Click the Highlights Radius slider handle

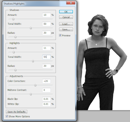coord(15,70)
